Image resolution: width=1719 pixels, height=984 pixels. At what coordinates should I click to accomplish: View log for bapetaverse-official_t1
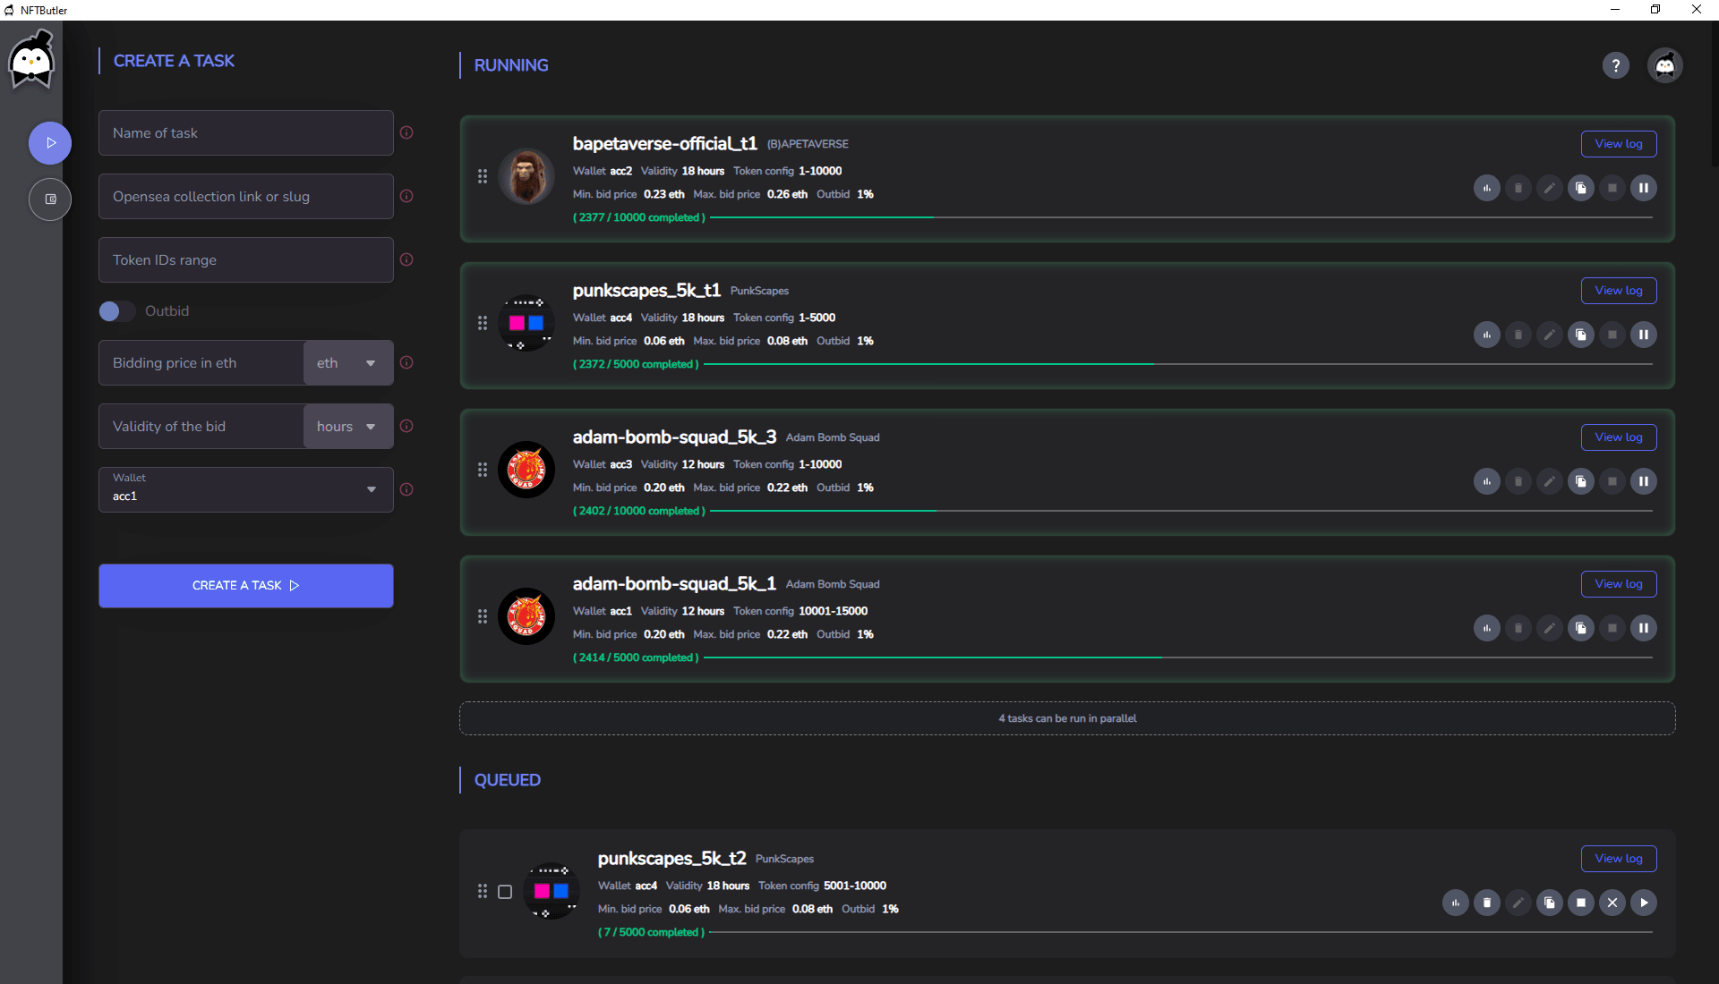pos(1619,144)
